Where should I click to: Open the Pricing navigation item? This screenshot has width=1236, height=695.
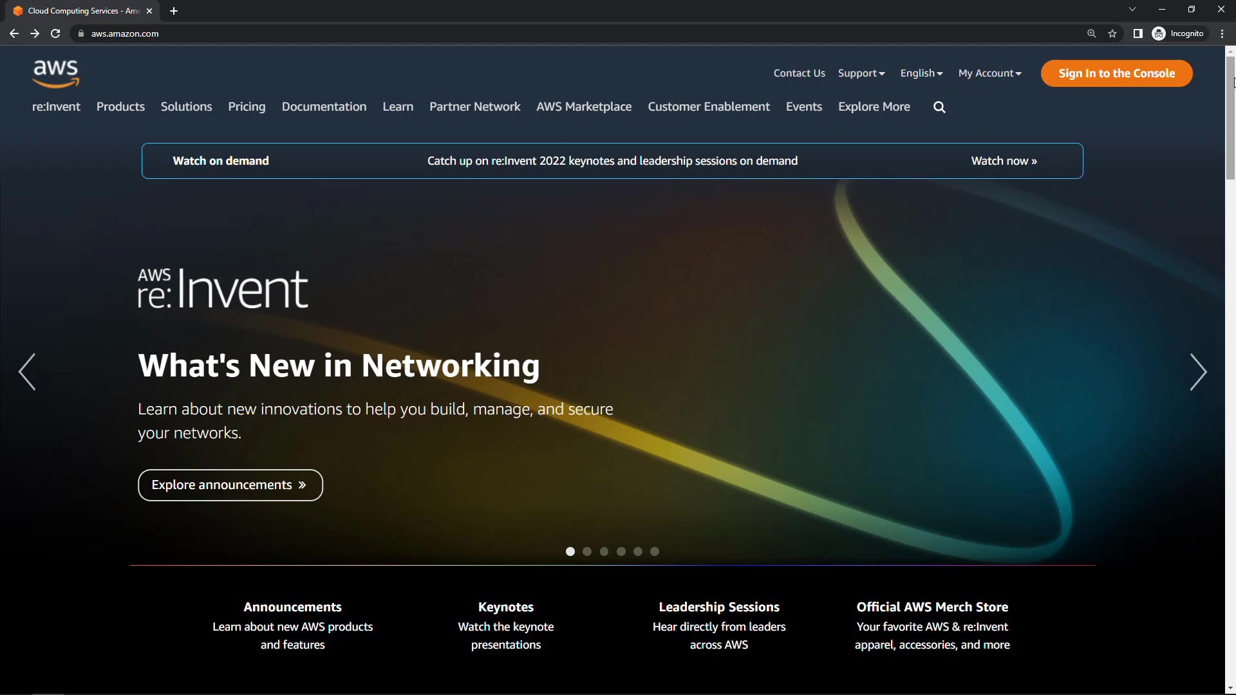tap(247, 107)
